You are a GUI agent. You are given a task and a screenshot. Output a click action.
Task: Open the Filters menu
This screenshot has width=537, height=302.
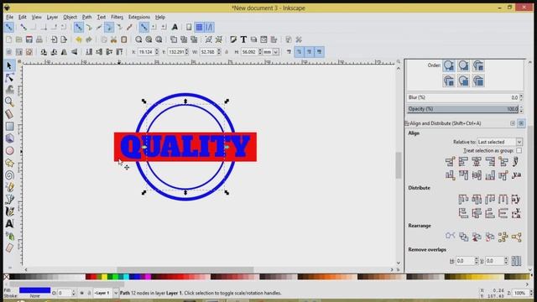click(x=117, y=17)
